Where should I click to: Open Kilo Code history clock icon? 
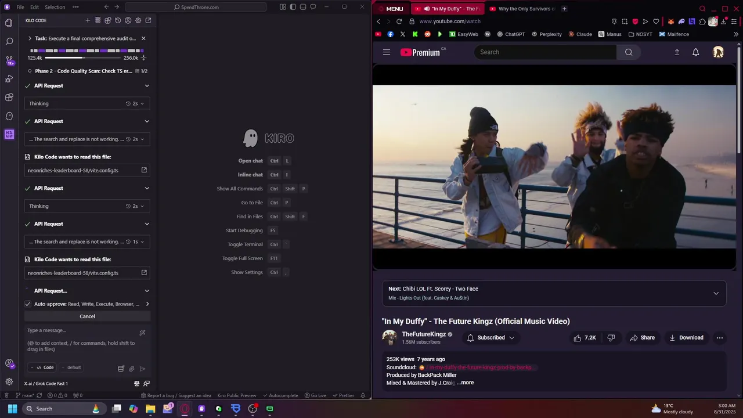(x=118, y=20)
